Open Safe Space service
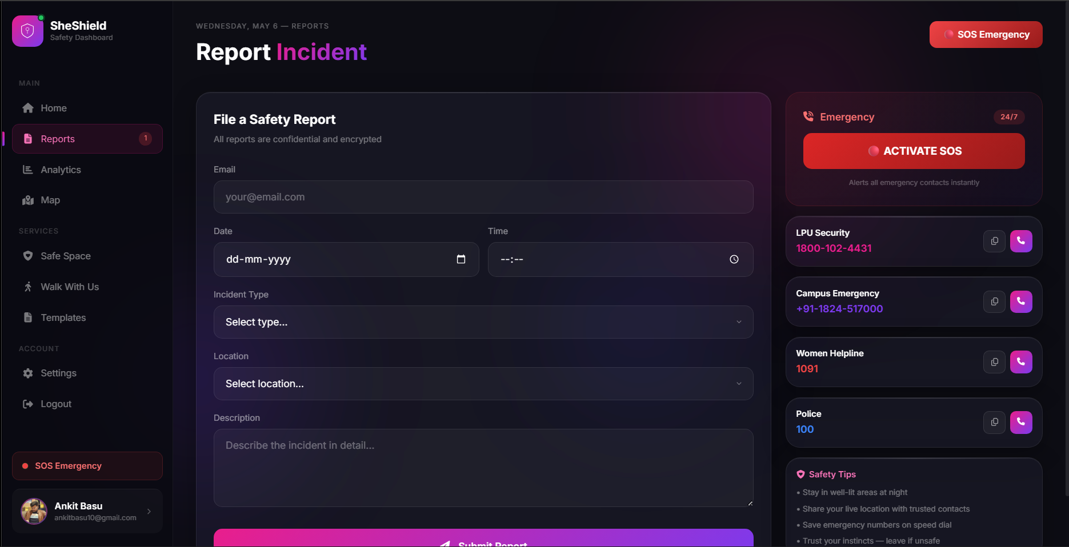The image size is (1069, 547). tap(87, 256)
